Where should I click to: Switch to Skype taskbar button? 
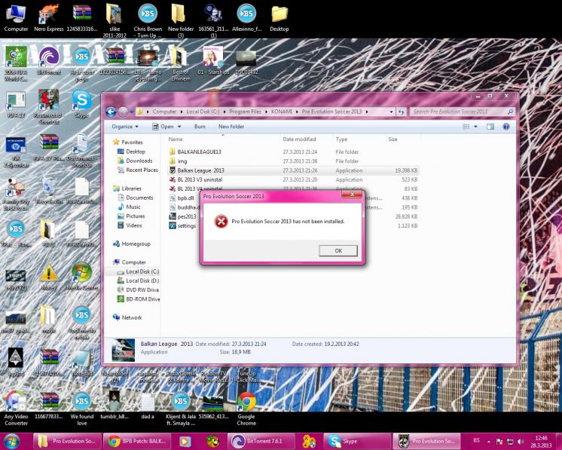coord(357,441)
